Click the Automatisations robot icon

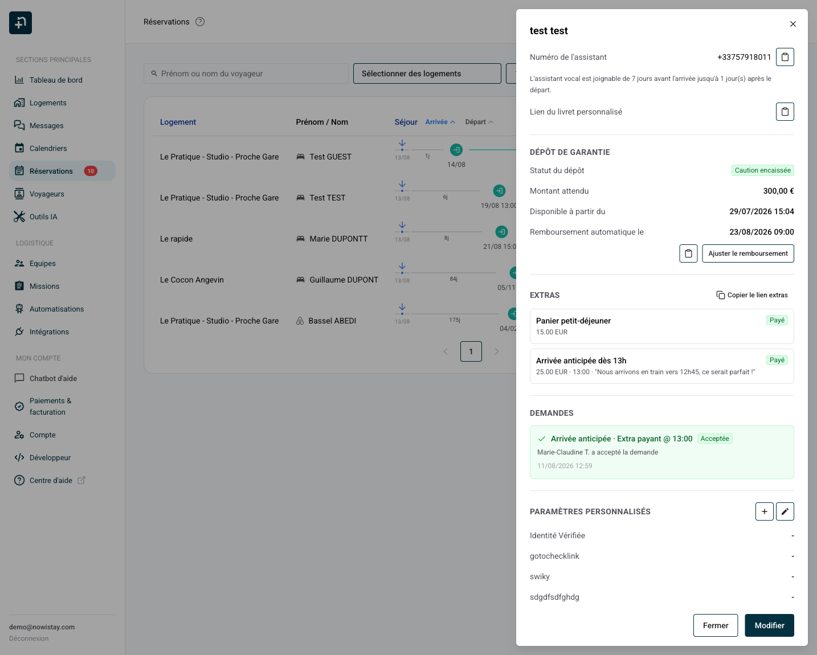pyautogui.click(x=19, y=309)
